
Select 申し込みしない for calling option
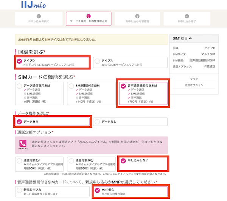(x=143, y=164)
